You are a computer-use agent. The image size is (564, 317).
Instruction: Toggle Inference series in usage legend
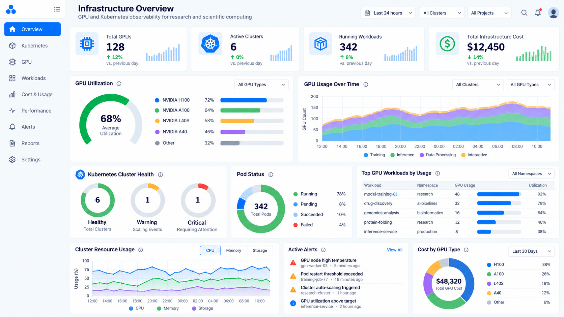pos(402,155)
